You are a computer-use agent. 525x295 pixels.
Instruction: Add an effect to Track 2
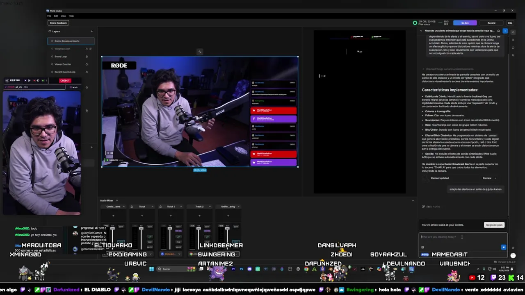[199, 216]
